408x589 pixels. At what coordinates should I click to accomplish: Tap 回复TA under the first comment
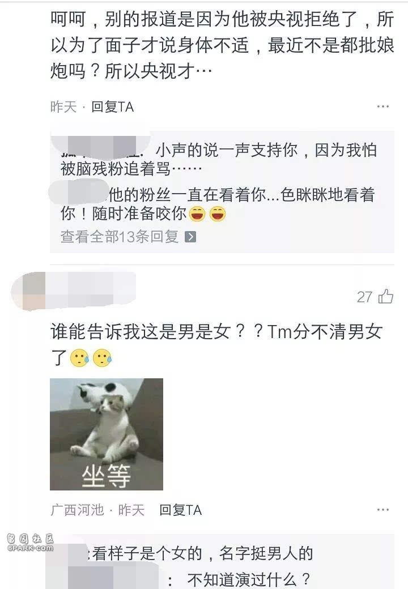pyautogui.click(x=112, y=107)
